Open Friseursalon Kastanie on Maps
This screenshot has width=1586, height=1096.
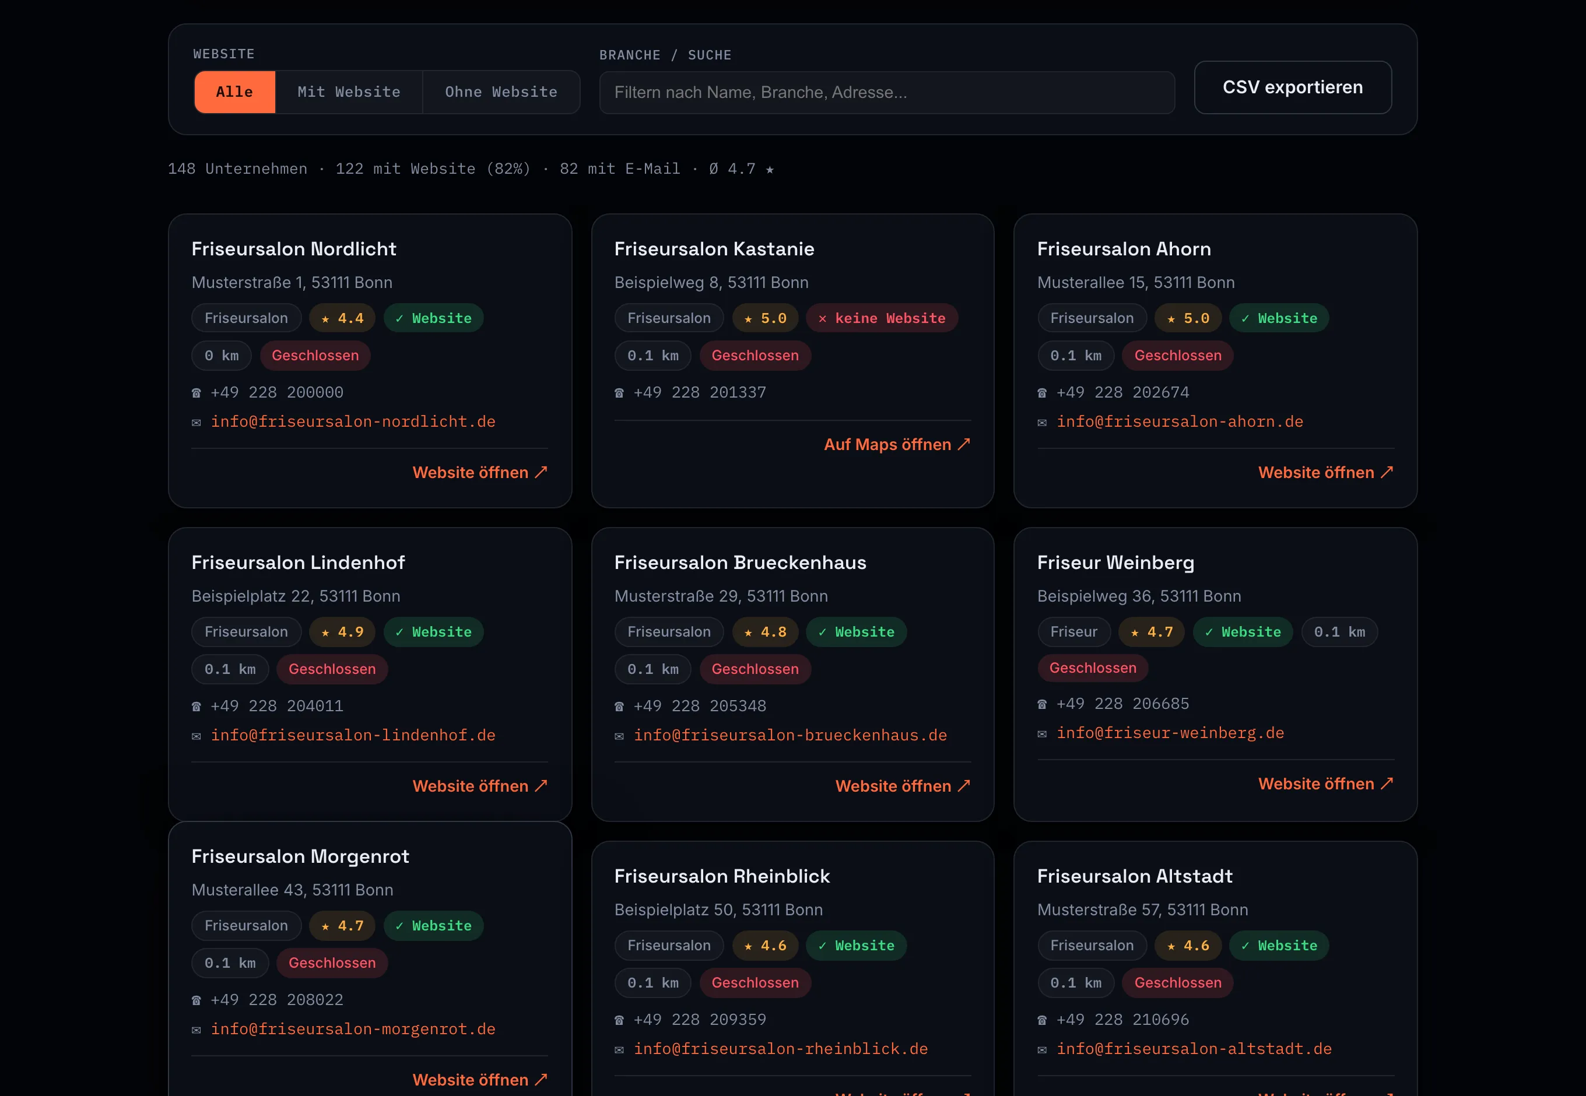[x=897, y=444]
